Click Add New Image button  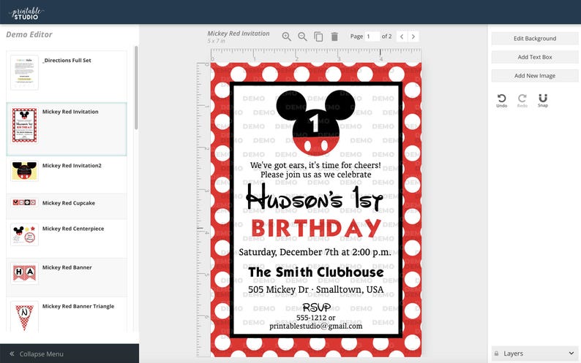535,75
